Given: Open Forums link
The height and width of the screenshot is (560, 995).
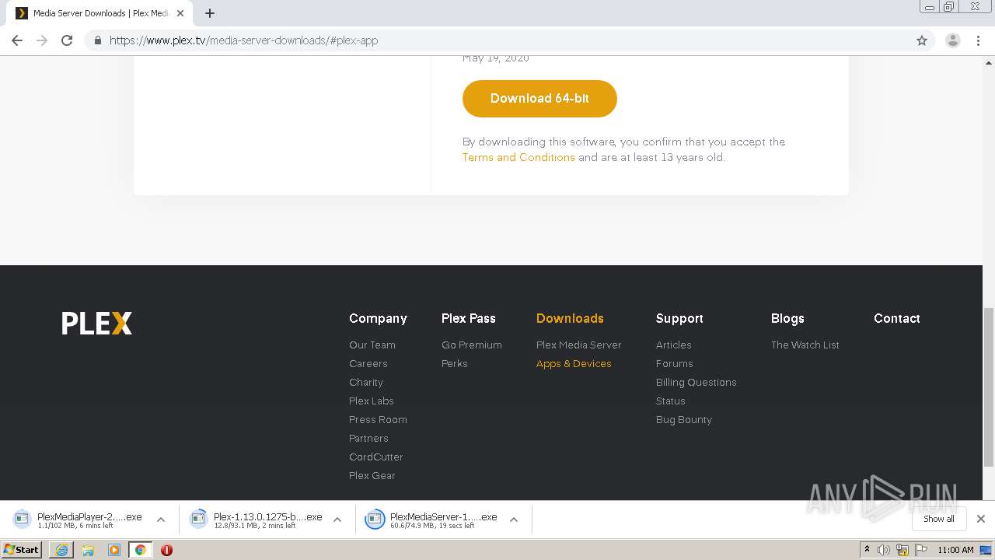Looking at the screenshot, I should point(675,363).
